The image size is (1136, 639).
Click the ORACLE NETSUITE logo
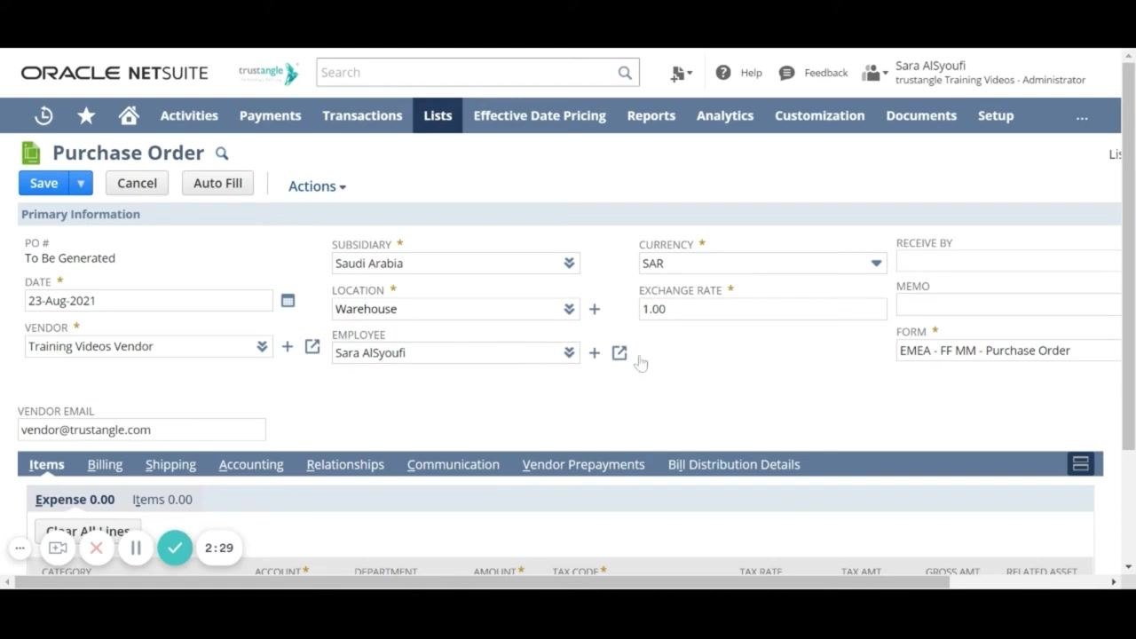(114, 73)
